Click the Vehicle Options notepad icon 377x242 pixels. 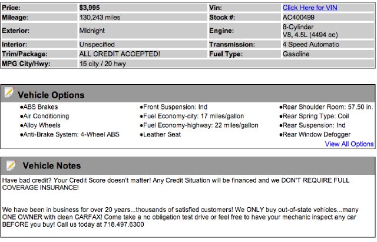point(9,92)
